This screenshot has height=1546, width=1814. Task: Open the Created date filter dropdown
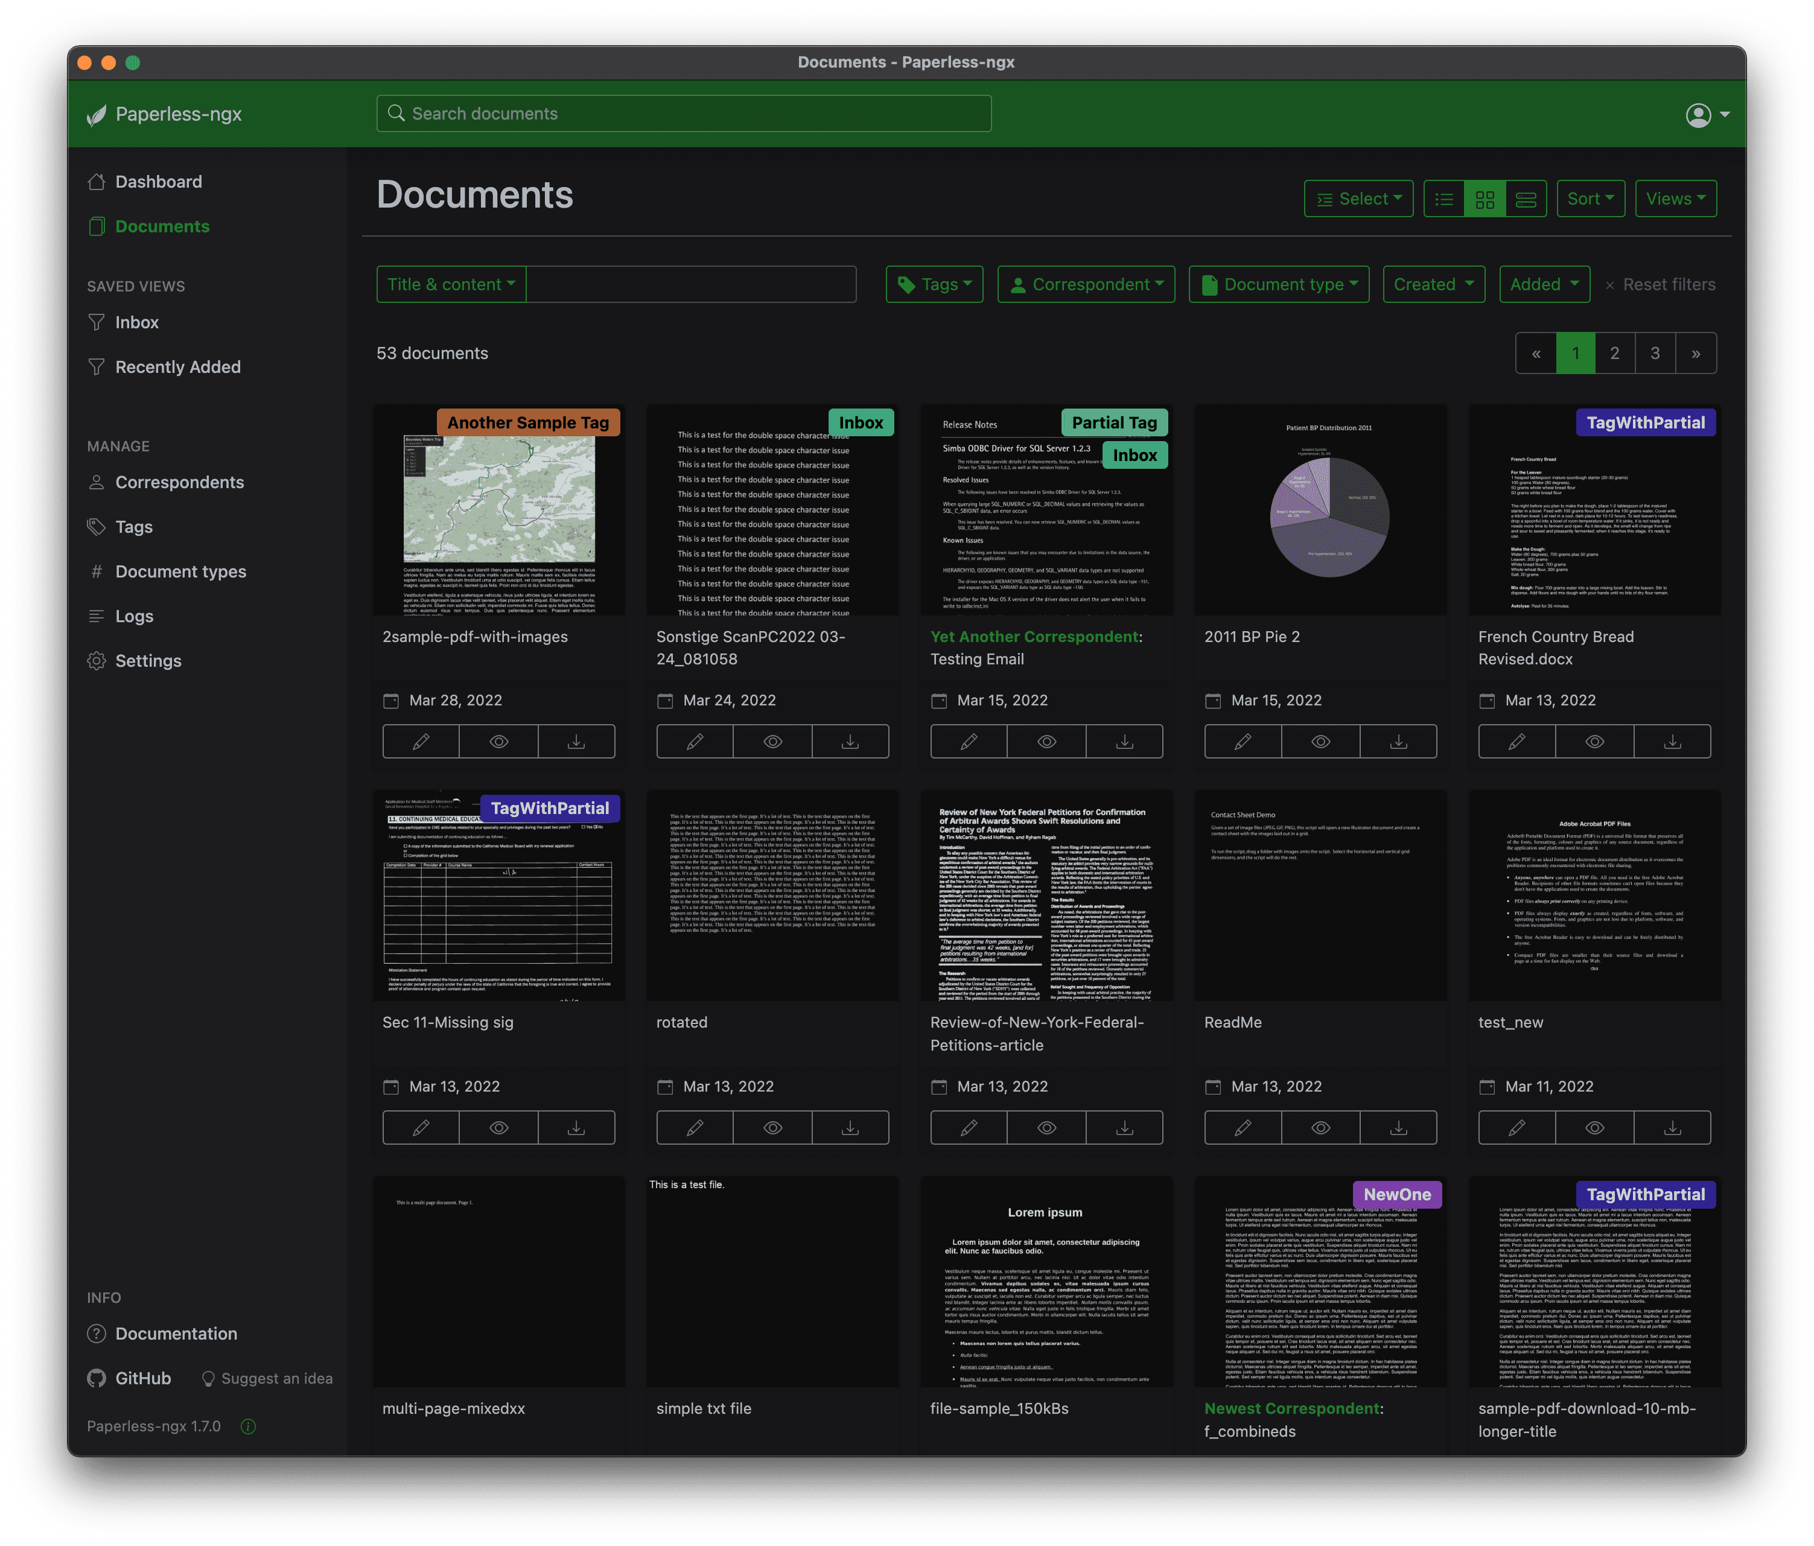click(1433, 284)
